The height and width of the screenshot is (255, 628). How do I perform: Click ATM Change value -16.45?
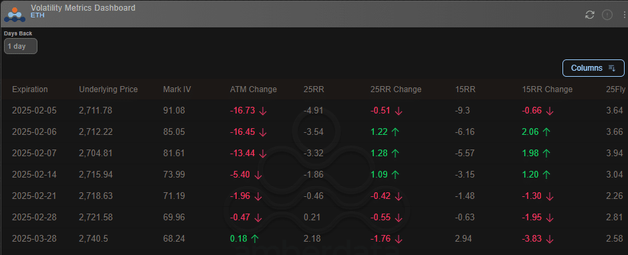(243, 132)
